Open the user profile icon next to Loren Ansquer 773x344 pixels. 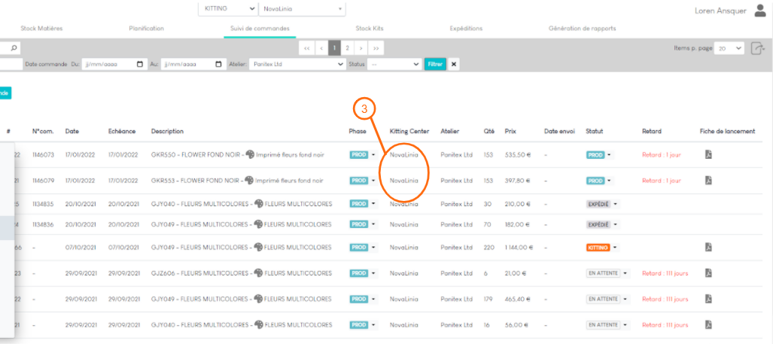(x=760, y=11)
